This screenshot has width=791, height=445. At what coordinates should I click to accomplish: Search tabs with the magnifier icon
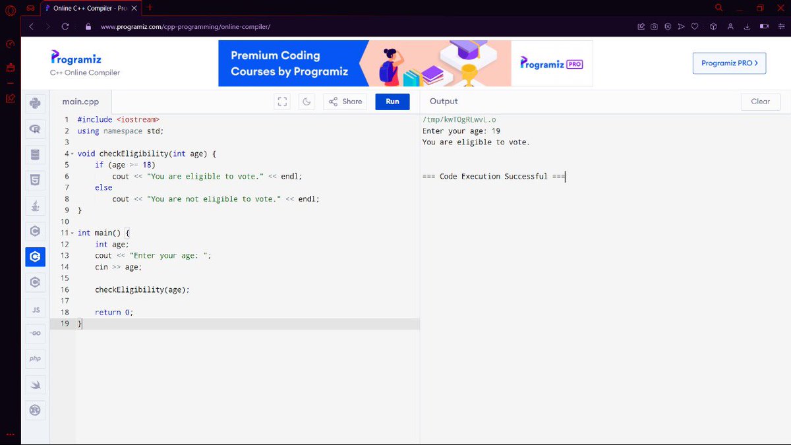[x=719, y=7]
